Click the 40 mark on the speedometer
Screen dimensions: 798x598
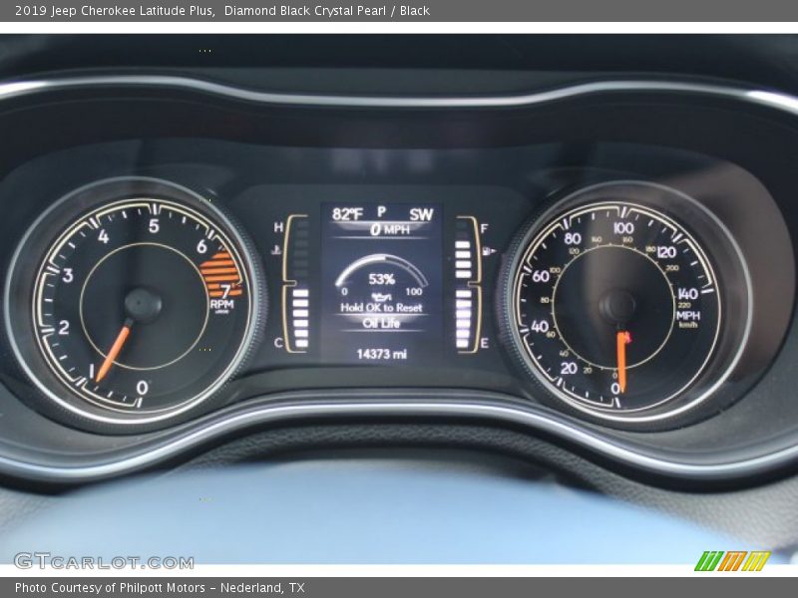tap(540, 326)
